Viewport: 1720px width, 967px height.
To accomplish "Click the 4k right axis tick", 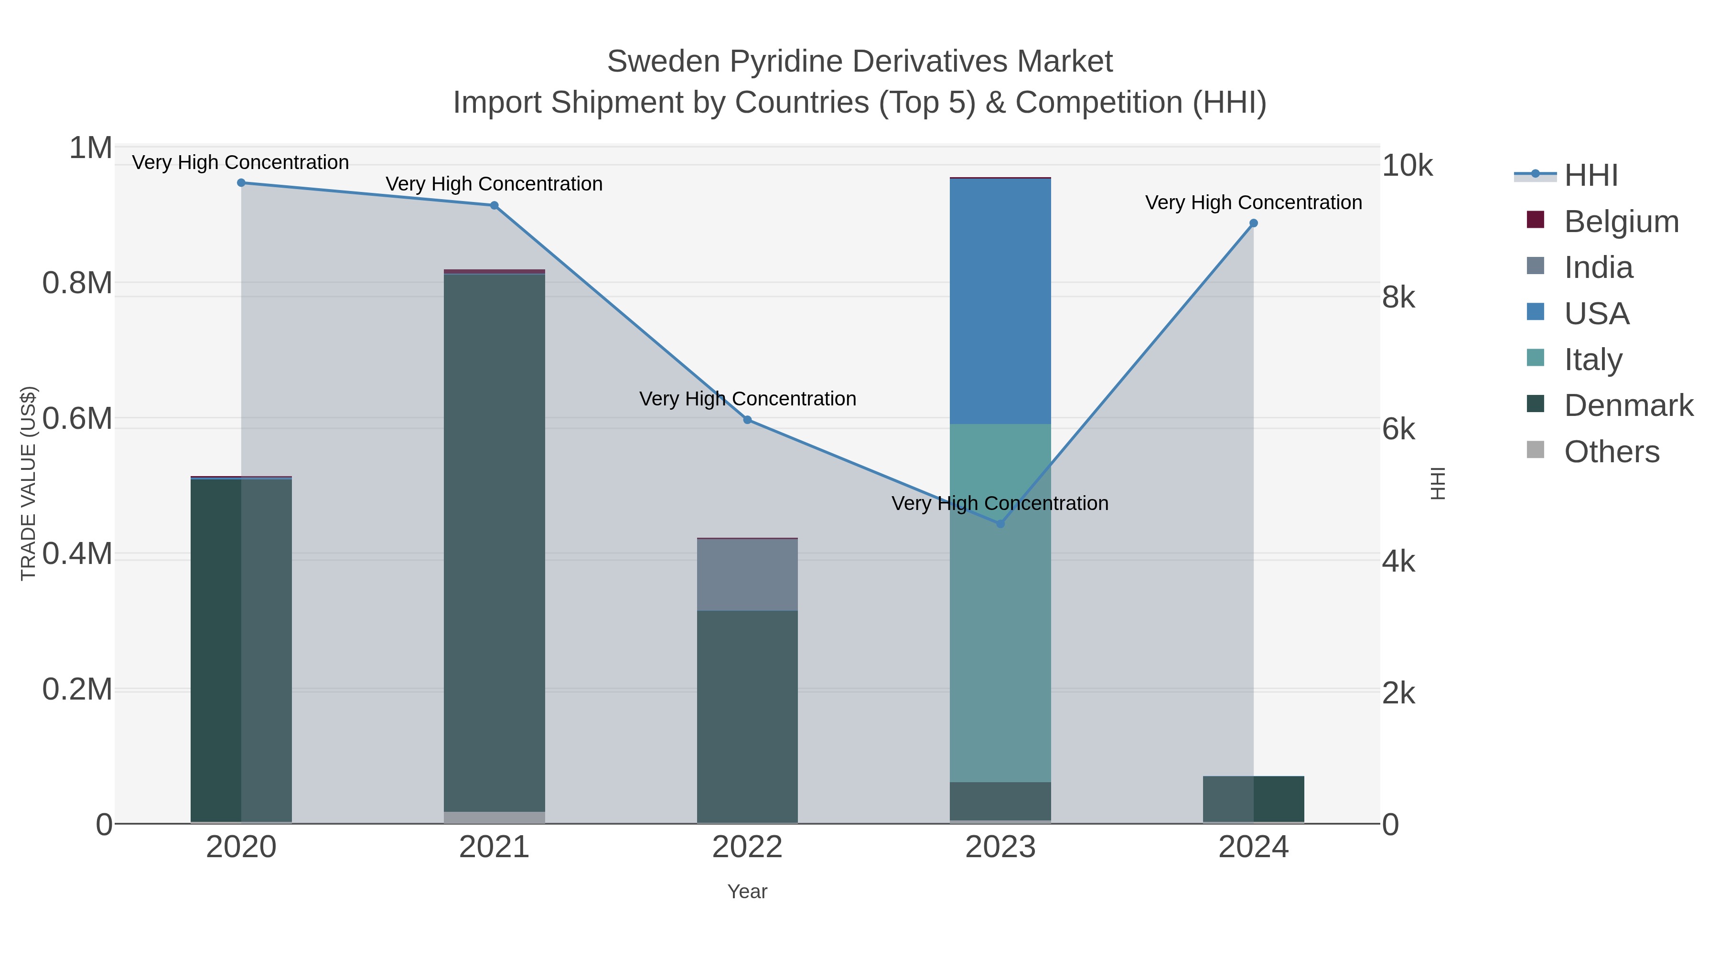I will pyautogui.click(x=1399, y=561).
